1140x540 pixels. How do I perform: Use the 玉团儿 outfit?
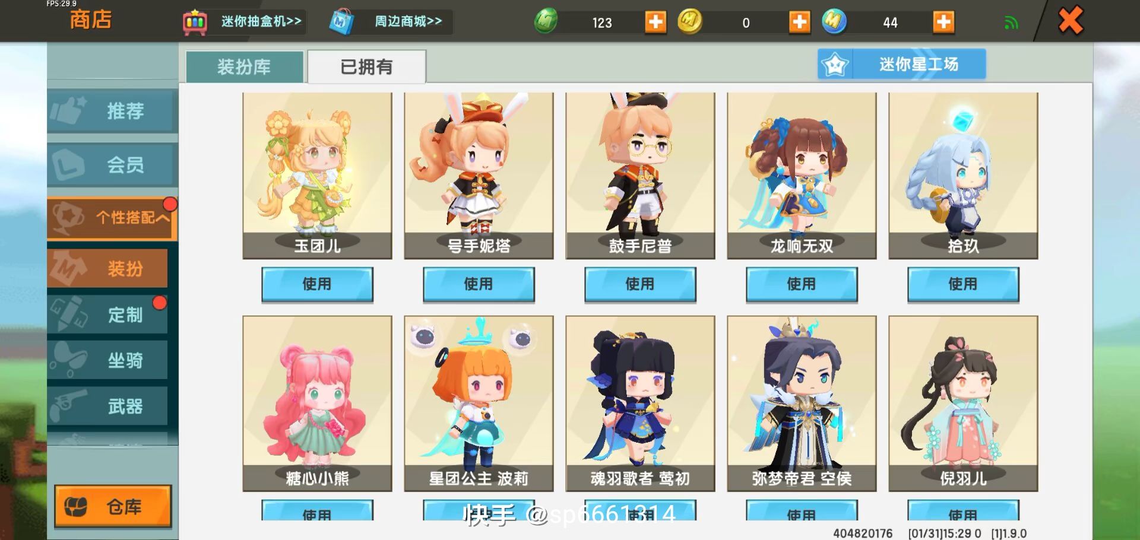tap(317, 284)
